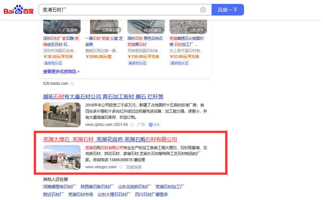Viewport: 323px width, 200px height.
Task: Select related search 芜湖石材加工厂
Action: coord(170,187)
